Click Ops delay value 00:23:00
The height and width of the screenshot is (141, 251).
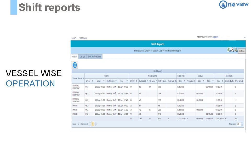point(200,100)
